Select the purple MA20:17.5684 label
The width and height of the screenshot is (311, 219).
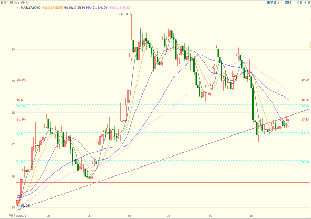click(x=74, y=8)
